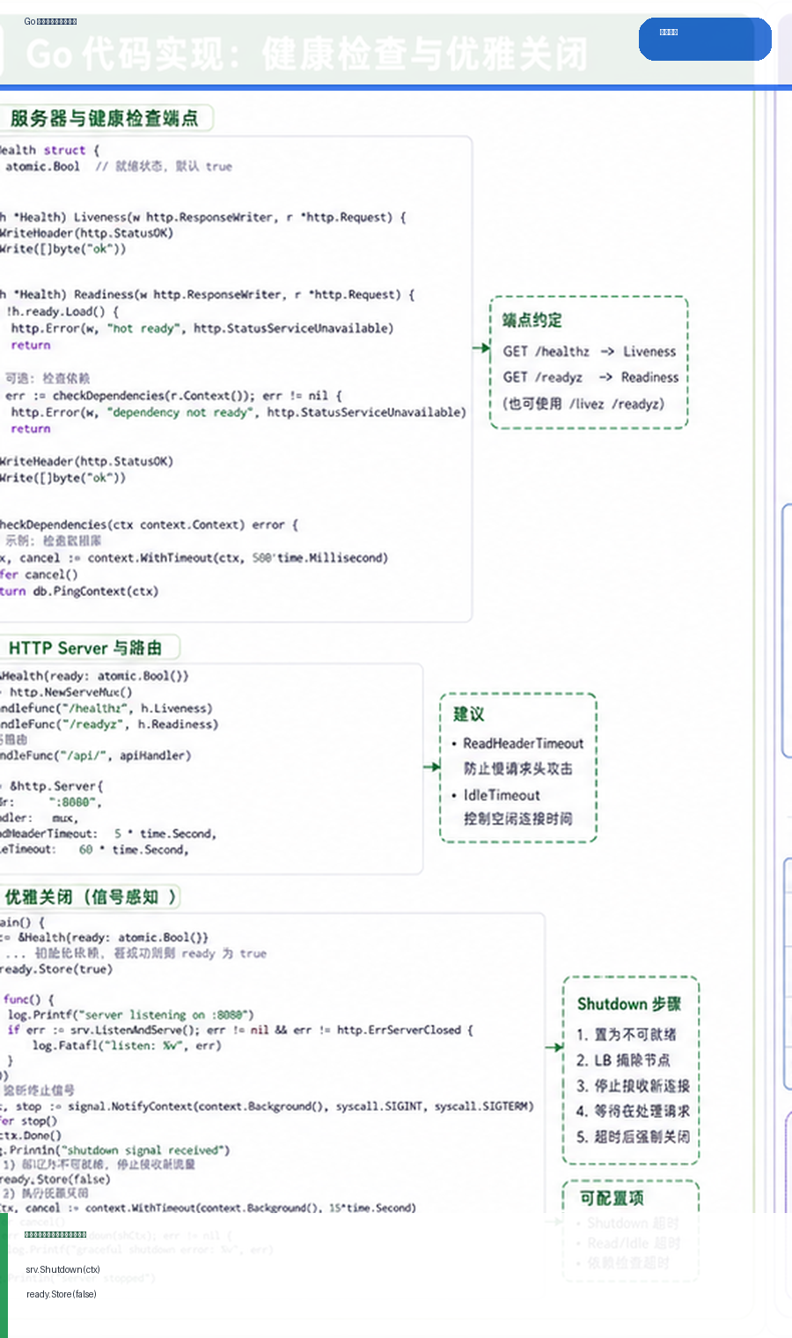Click the 'log.Fatalf("listen: %v", err)' code line
Screen dimensions: 792x1338
(127, 1045)
